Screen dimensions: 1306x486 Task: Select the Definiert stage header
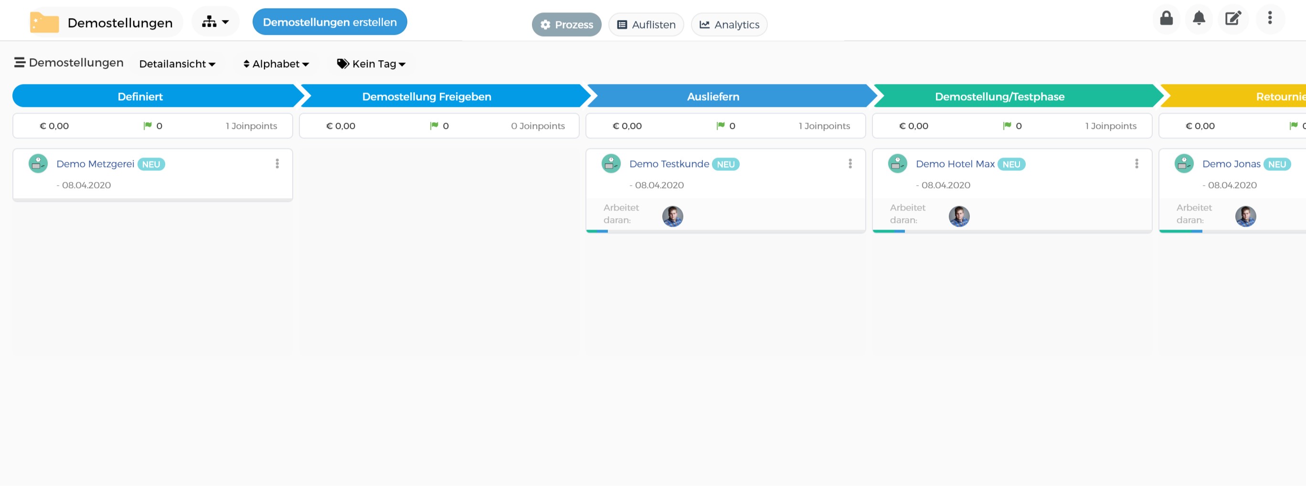[x=157, y=96]
